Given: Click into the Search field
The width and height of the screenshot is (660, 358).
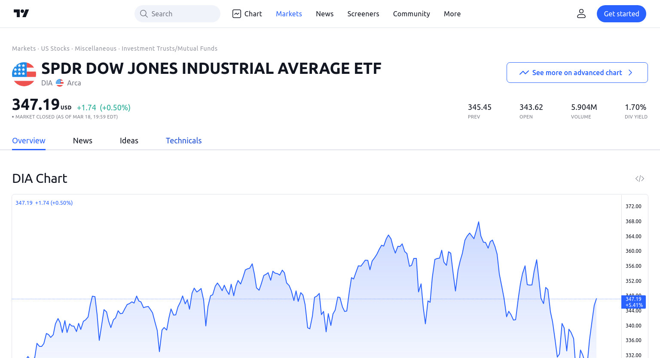Looking at the screenshot, I should coord(177,14).
